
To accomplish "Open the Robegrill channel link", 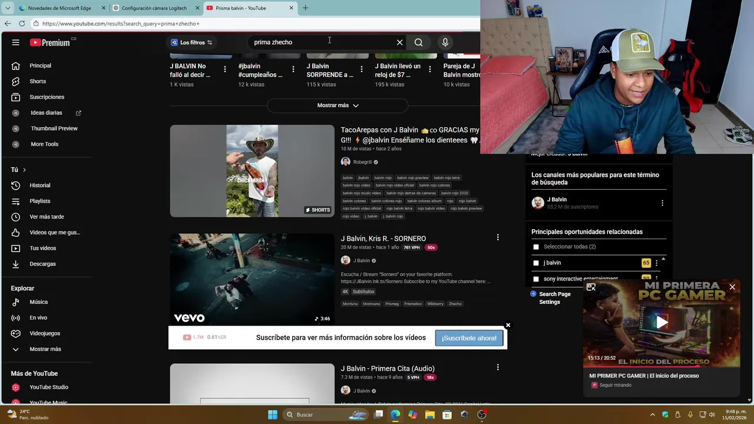I will pos(362,162).
